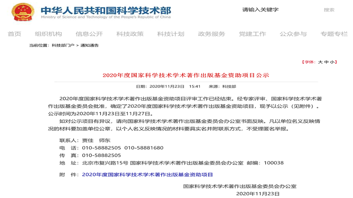This screenshot has height=198, width=353.
Task: Set font size to 大
Action: click(x=320, y=62)
